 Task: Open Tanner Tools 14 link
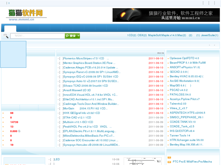pos(180,136)
